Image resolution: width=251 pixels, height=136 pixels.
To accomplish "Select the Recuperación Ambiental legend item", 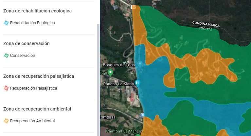I will point(32,121).
